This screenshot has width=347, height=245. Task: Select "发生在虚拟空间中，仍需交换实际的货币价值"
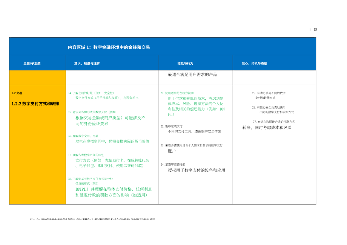coord(112,141)
